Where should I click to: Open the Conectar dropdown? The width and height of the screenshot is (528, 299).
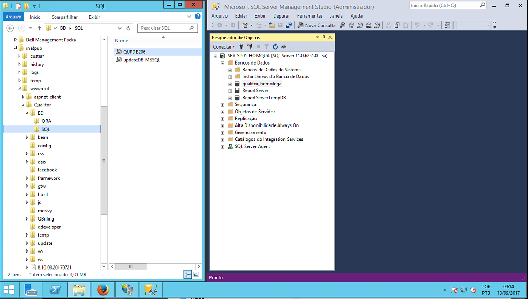tap(223, 47)
